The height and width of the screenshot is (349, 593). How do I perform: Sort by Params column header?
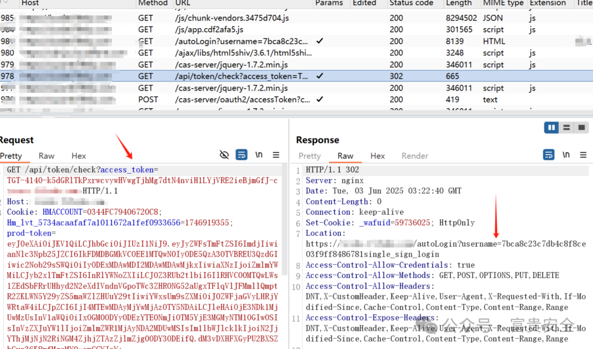coord(329,3)
